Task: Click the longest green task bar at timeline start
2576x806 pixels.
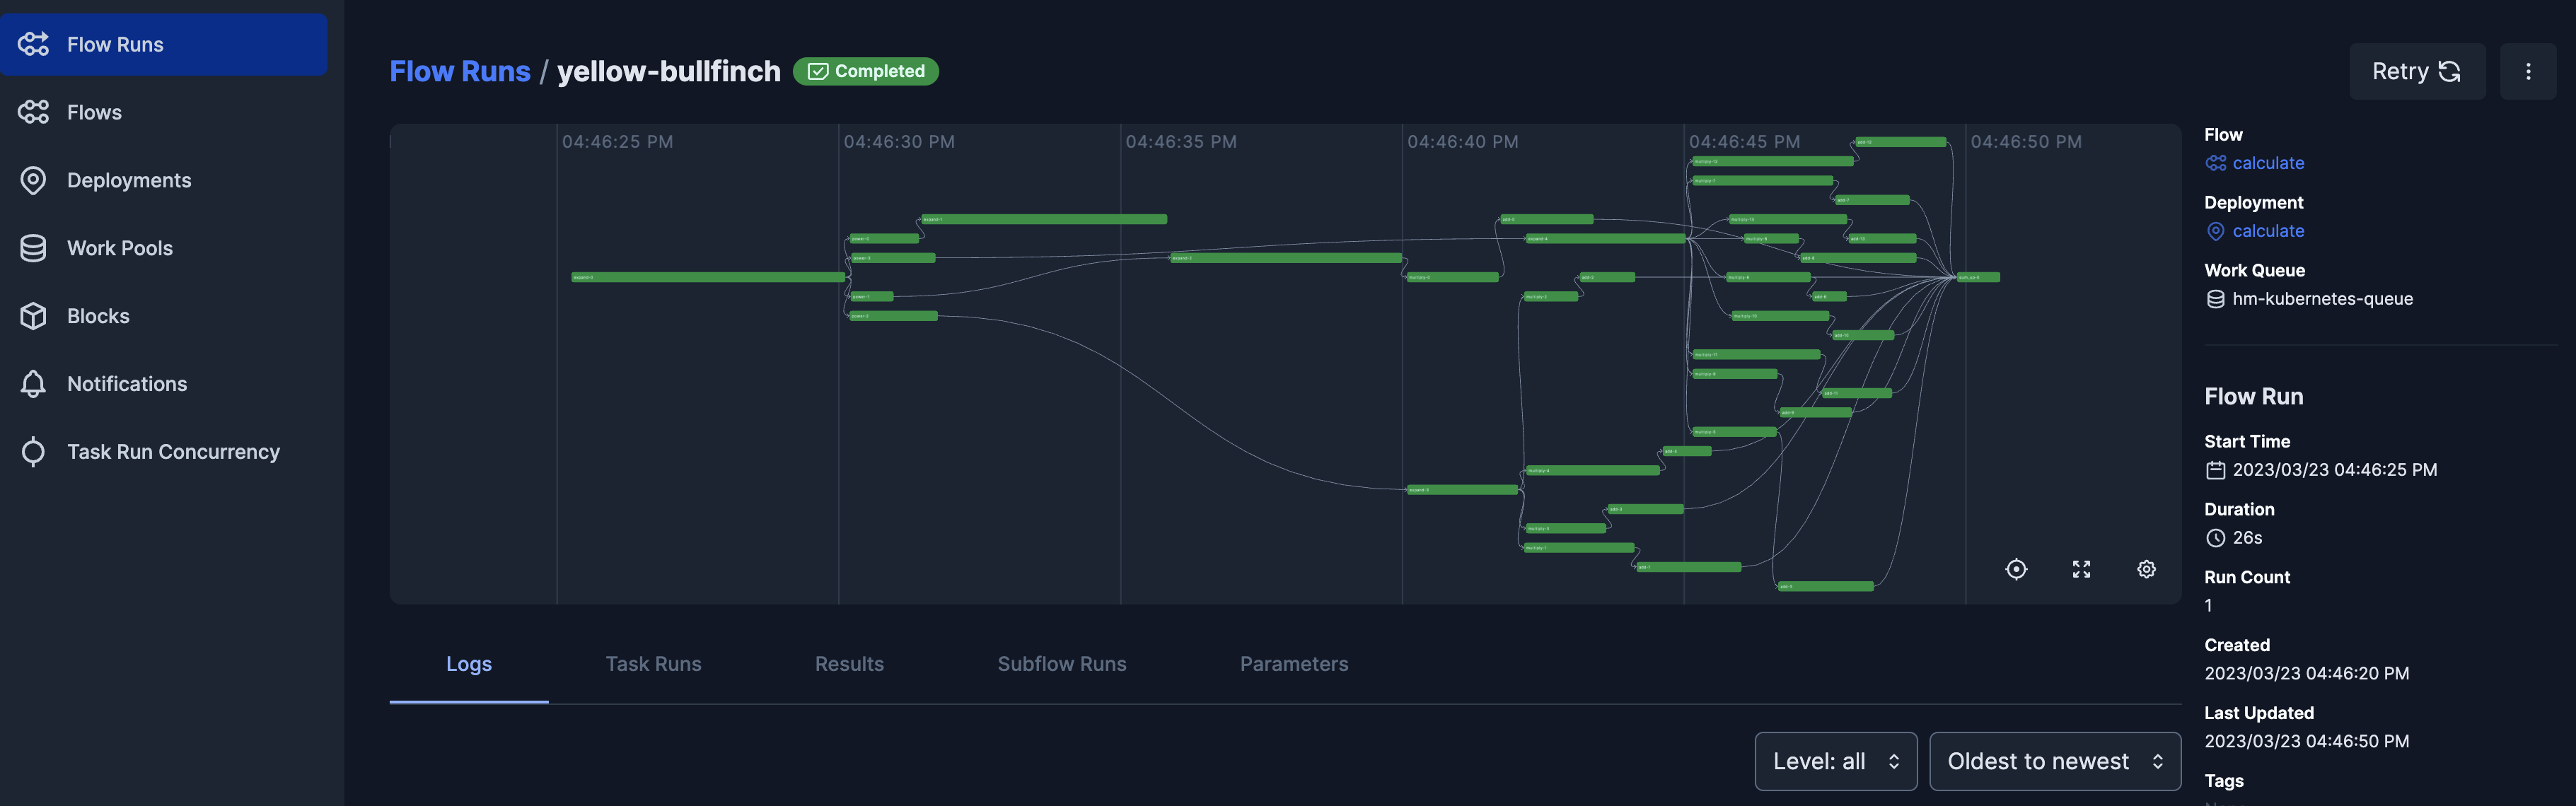Action: pyautogui.click(x=708, y=277)
